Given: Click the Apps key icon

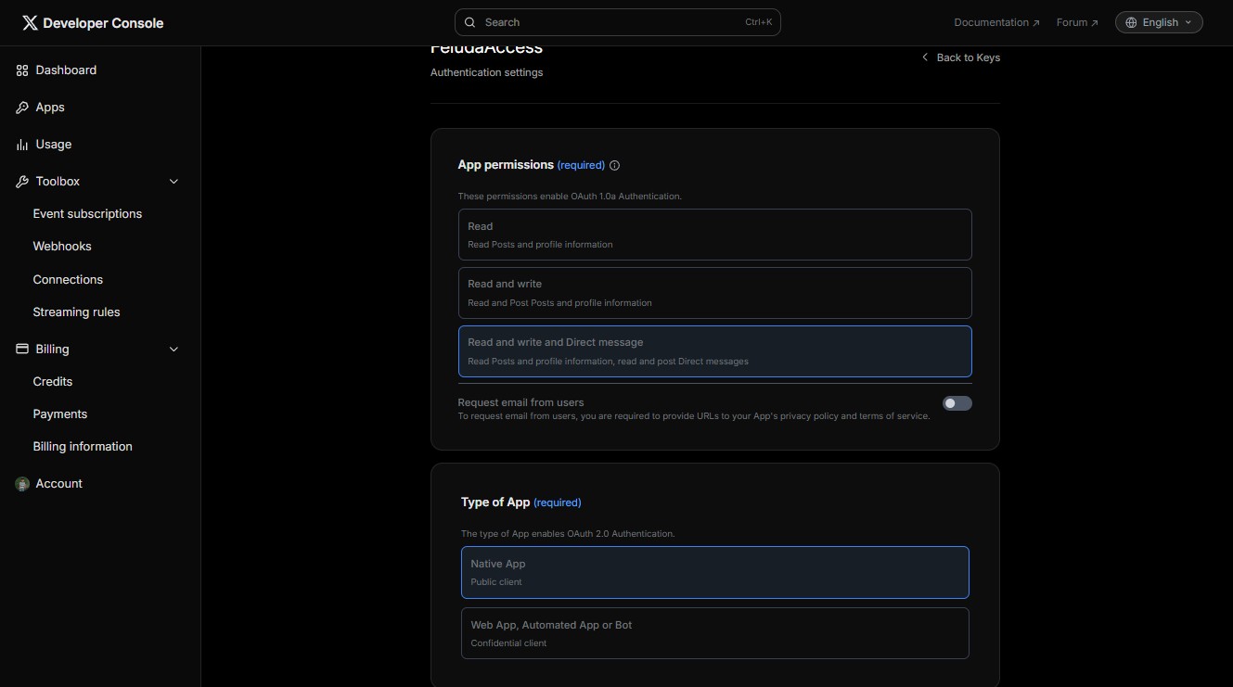Looking at the screenshot, I should click(x=22, y=108).
